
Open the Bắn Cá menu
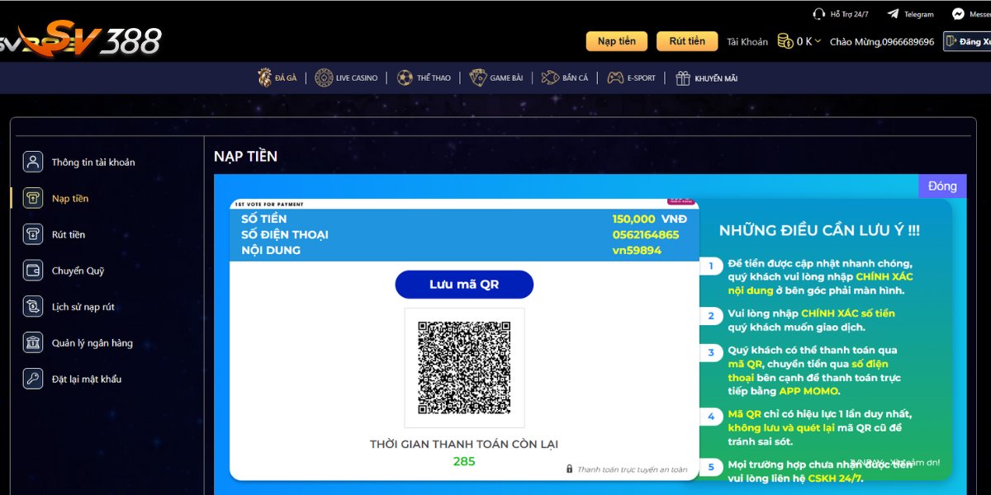[x=565, y=78]
